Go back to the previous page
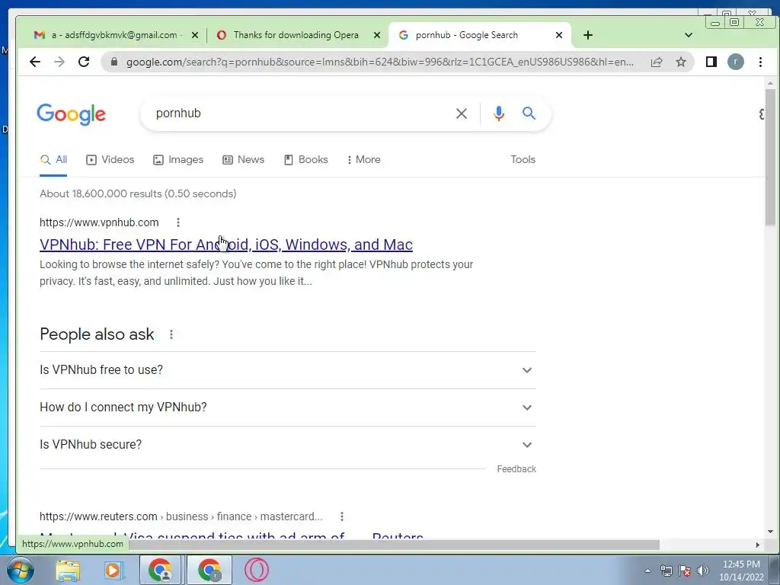The width and height of the screenshot is (780, 585). [35, 62]
